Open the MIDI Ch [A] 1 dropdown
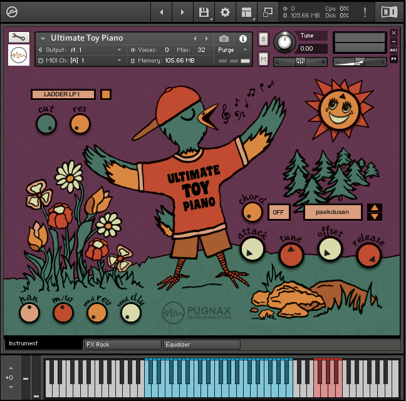 (81, 61)
